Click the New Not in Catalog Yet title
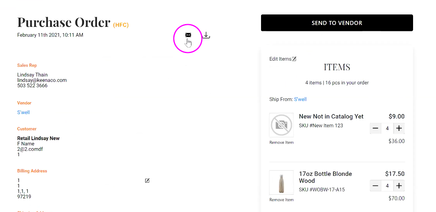This screenshot has height=212, width=436. [331, 116]
